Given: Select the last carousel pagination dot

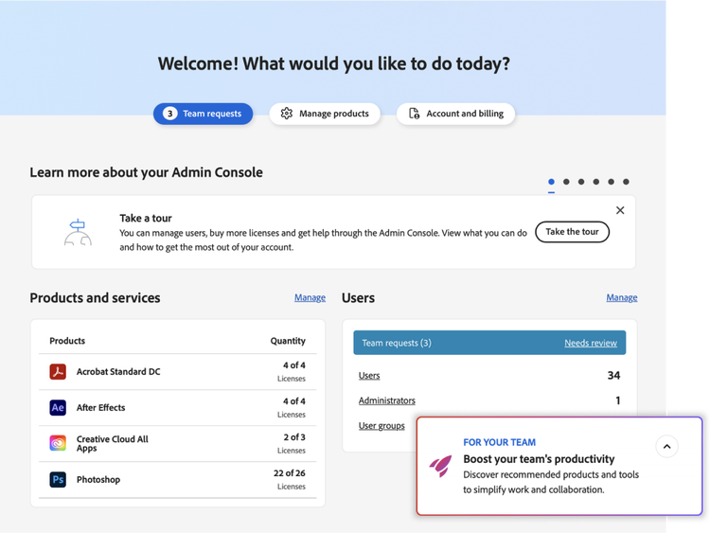Looking at the screenshot, I should coord(626,182).
